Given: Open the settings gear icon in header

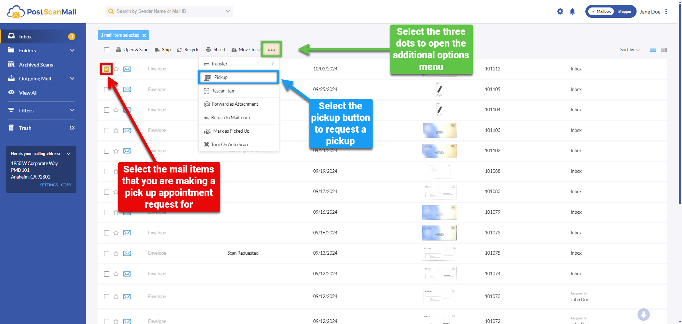Looking at the screenshot, I should tap(560, 11).
